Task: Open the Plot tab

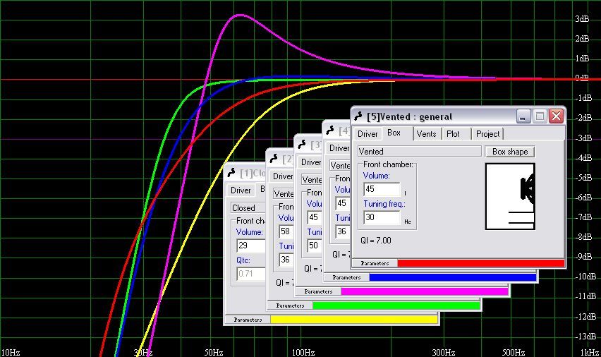Action: coord(453,134)
